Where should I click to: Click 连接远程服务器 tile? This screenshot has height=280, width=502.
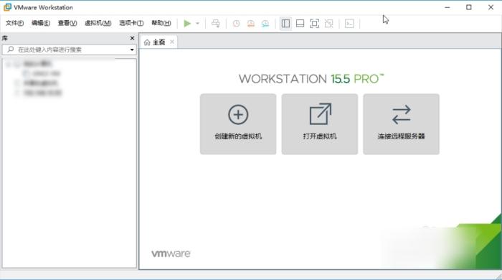(x=401, y=124)
